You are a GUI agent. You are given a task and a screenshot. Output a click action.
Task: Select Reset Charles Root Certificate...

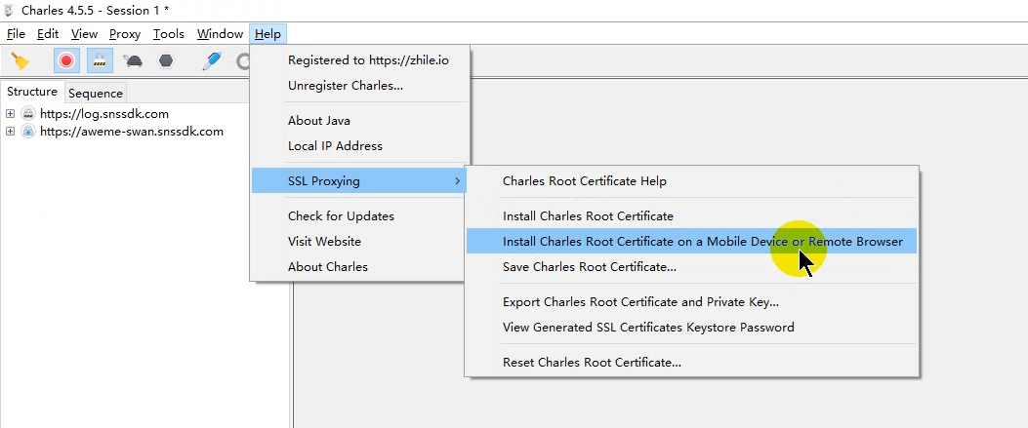[x=592, y=362]
